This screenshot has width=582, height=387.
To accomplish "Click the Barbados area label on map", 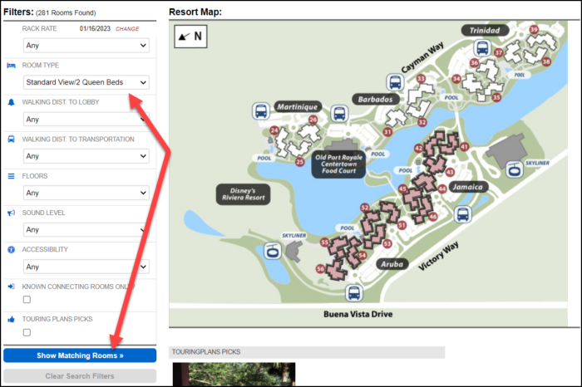I will 376,100.
